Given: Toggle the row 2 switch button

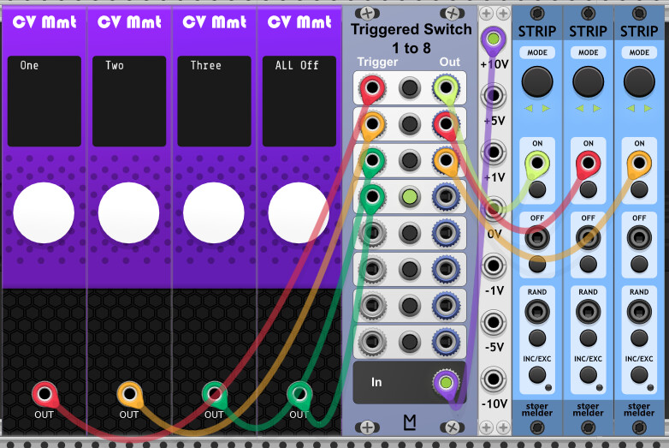Looking at the screenshot, I should coord(410,125).
